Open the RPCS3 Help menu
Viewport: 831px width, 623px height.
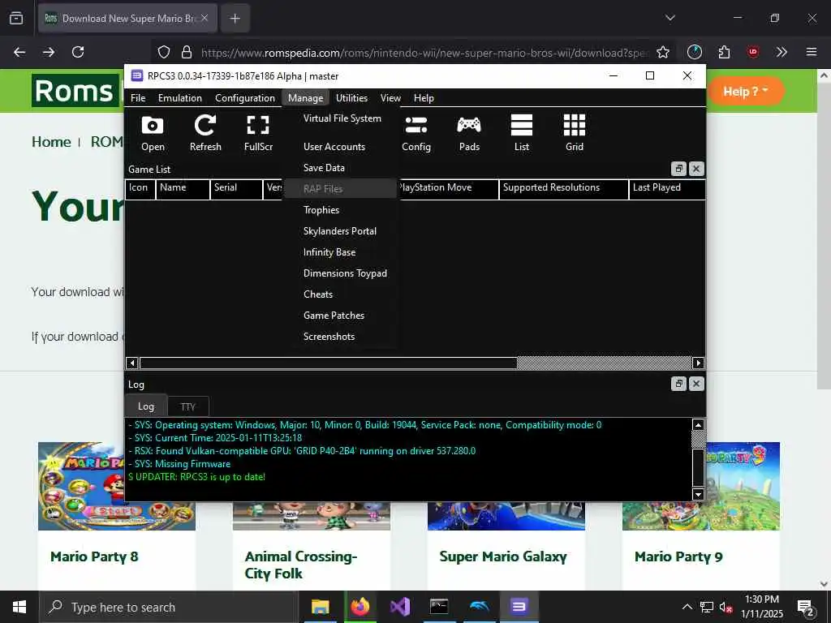(x=424, y=98)
